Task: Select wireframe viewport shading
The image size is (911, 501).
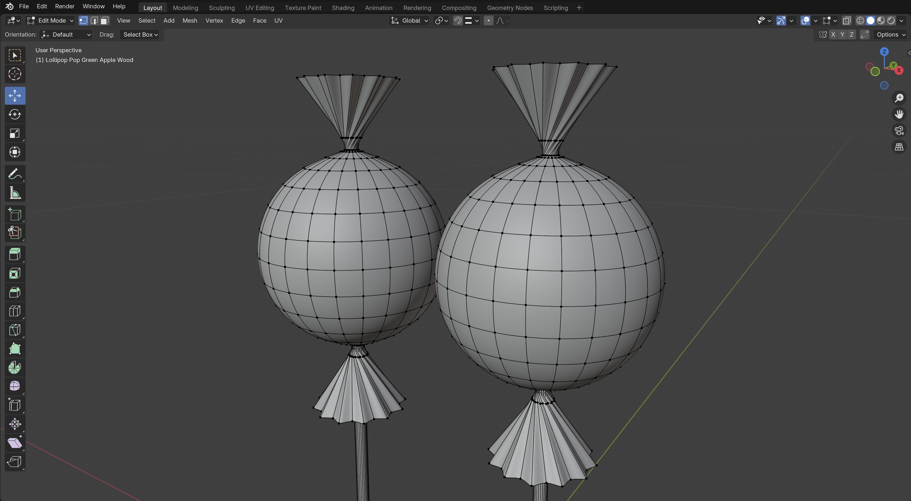Action: click(x=860, y=20)
